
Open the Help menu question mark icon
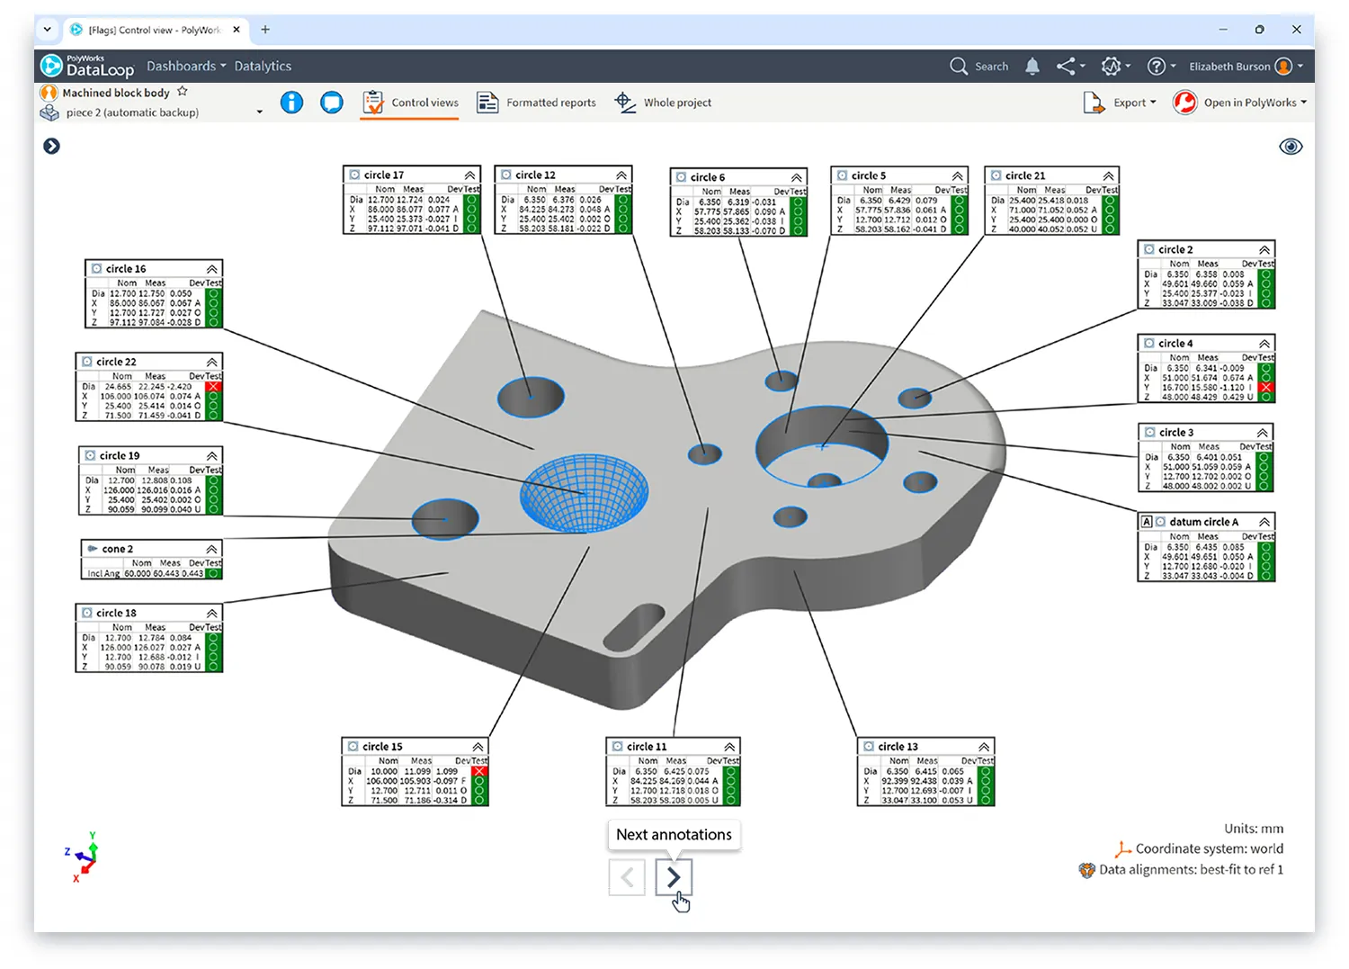[1156, 66]
